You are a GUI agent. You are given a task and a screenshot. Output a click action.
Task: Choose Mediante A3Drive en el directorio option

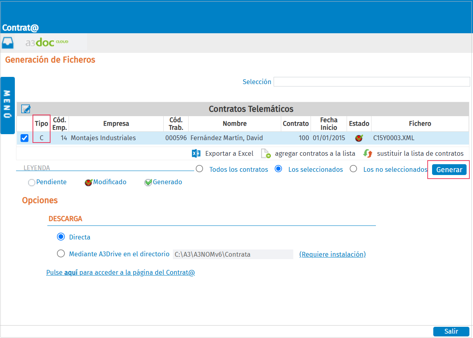61,254
